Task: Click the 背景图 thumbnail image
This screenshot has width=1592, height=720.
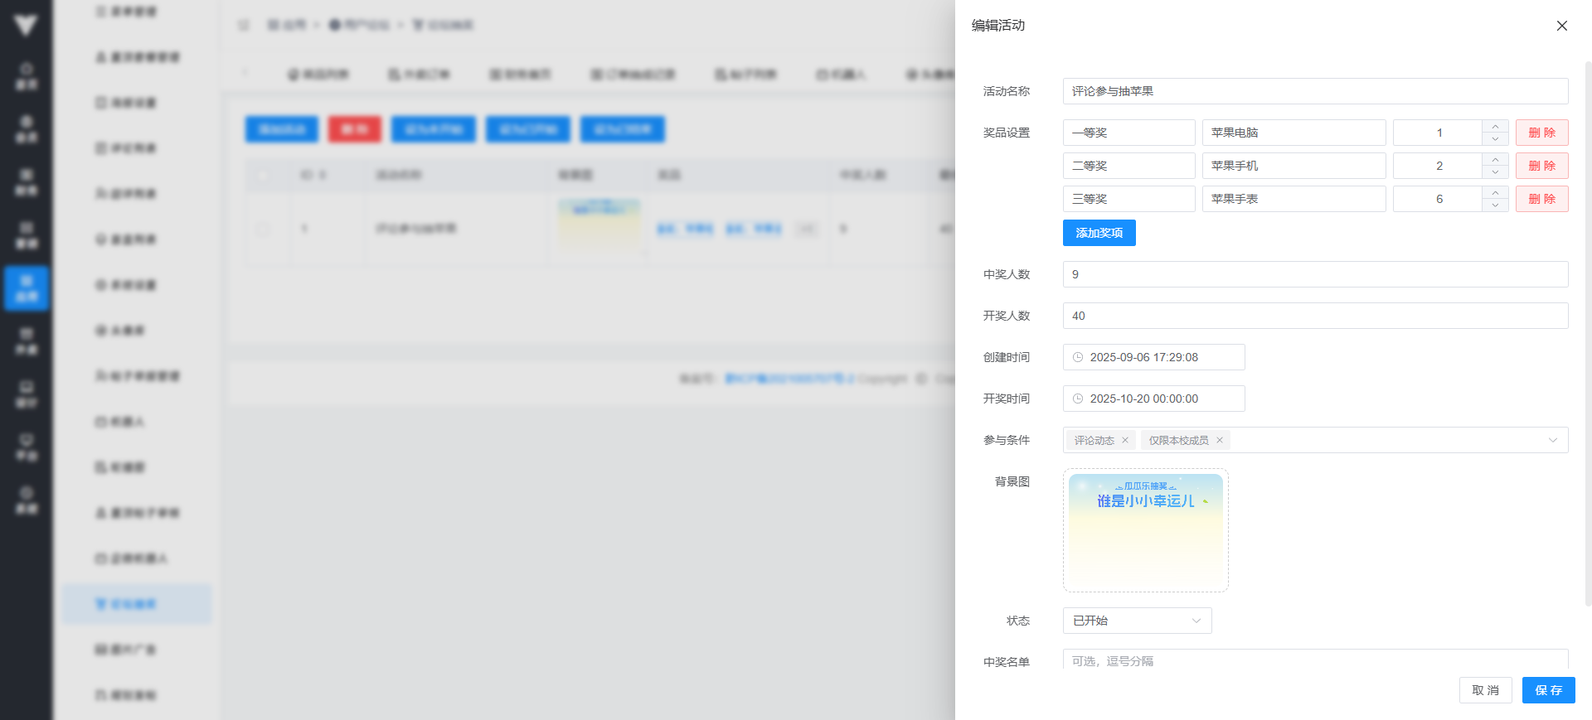Action: pos(1145,530)
